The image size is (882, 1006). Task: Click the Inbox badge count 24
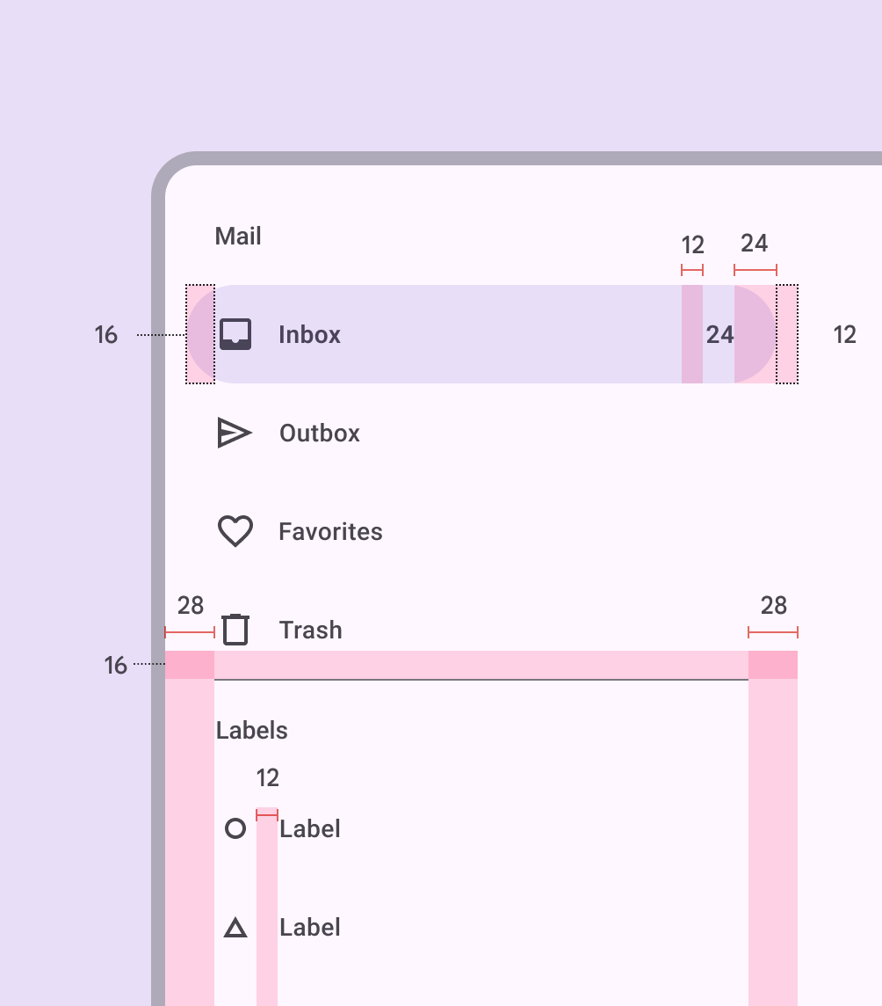(x=719, y=334)
